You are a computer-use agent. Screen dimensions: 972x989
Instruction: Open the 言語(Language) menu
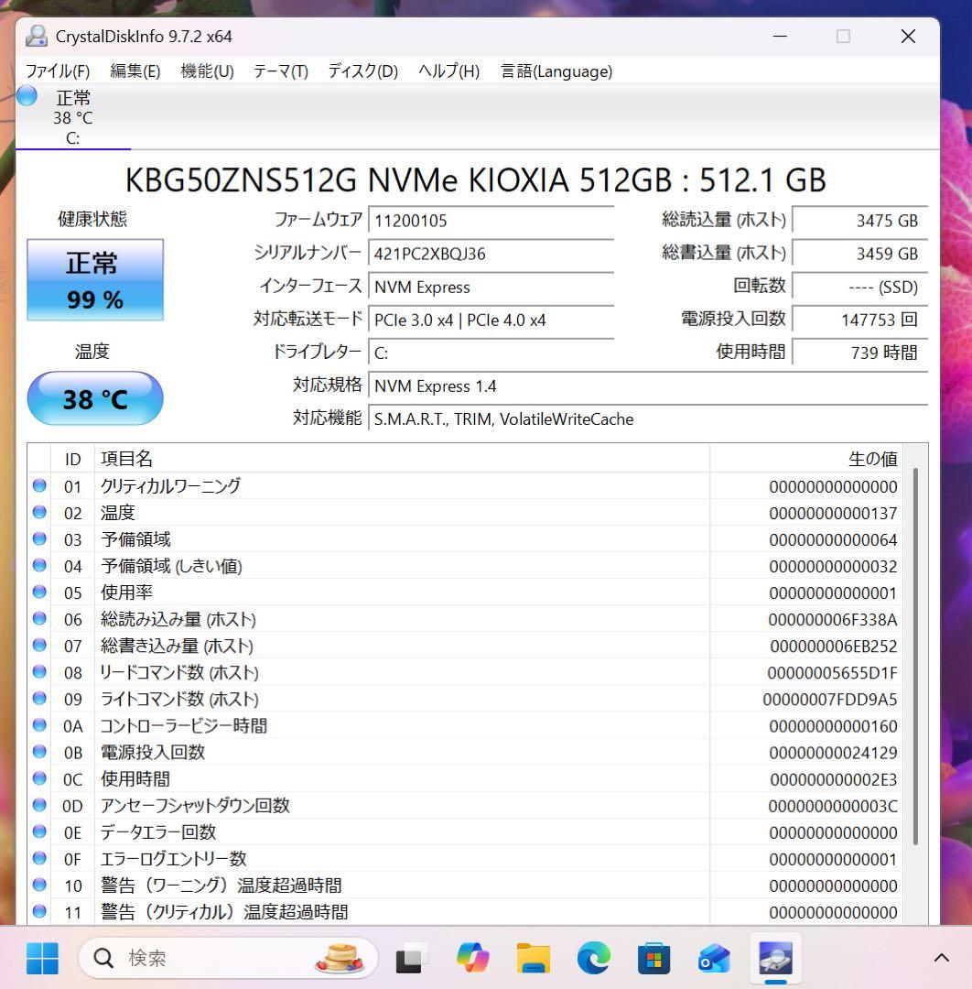coord(556,71)
